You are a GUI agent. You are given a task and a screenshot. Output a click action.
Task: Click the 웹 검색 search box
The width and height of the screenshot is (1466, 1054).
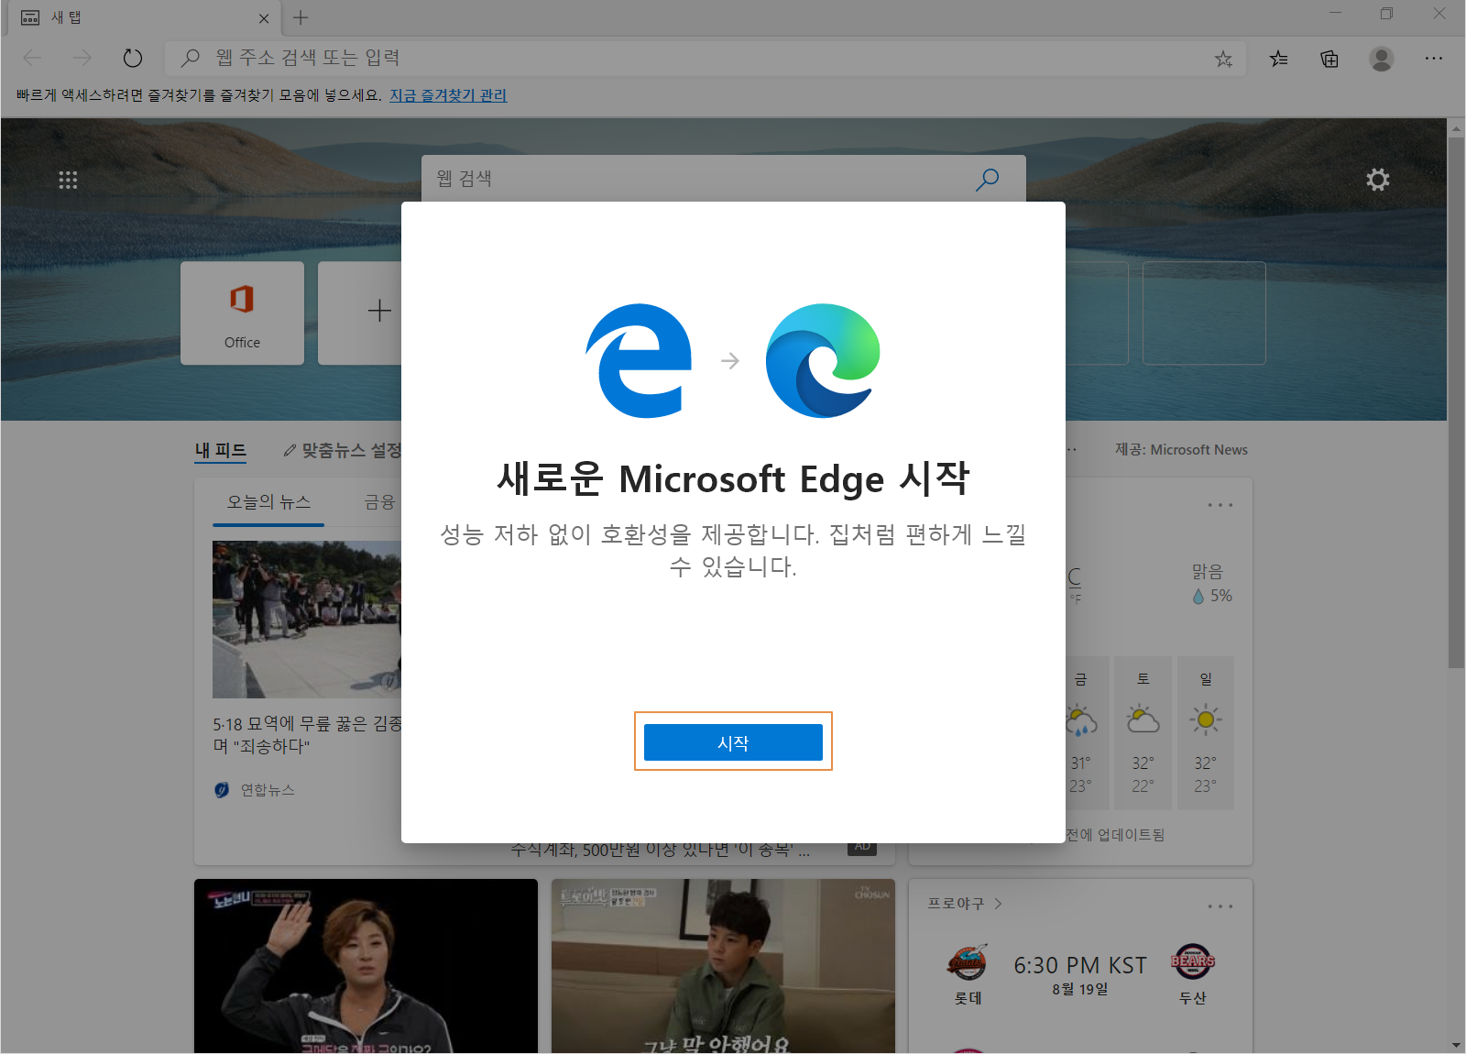tap(696, 179)
